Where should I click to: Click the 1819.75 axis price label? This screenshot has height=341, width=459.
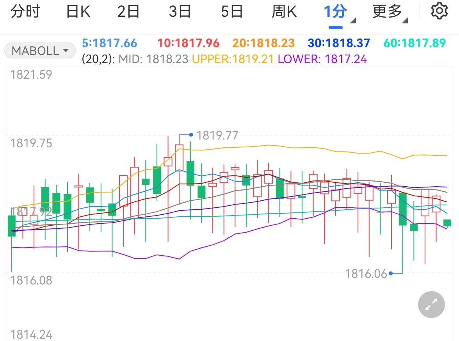[31, 143]
